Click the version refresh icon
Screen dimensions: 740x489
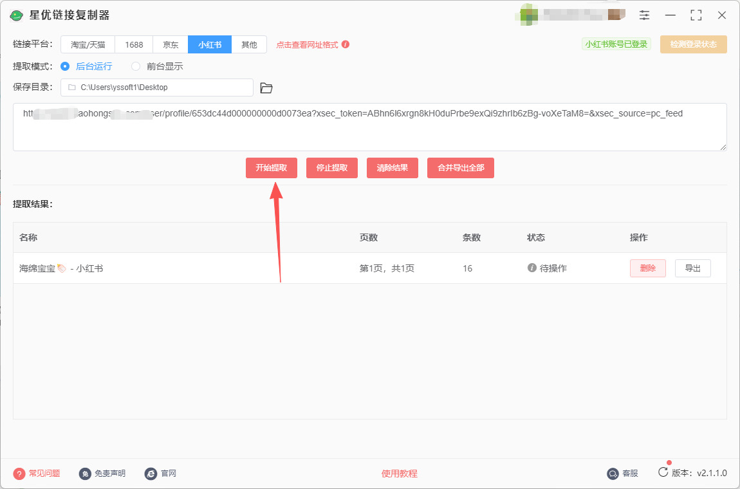(x=663, y=472)
